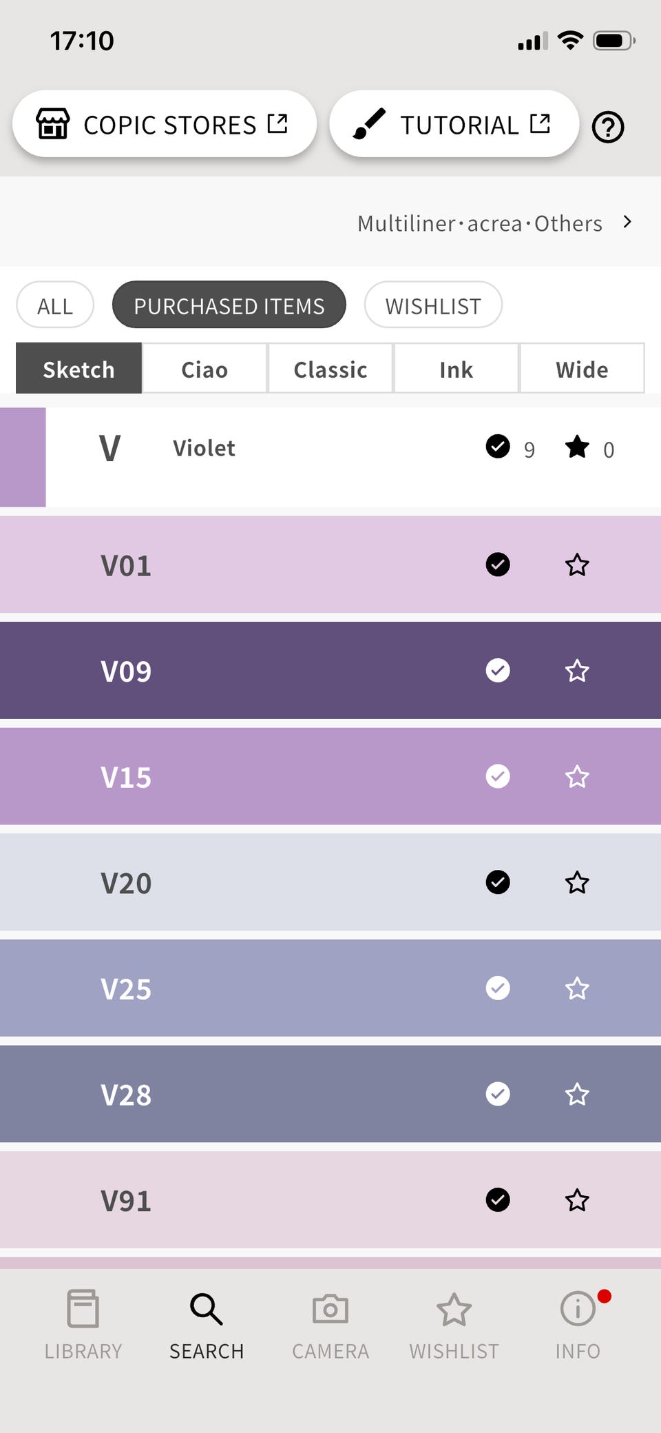The width and height of the screenshot is (661, 1433).
Task: Open the help question mark icon
Action: click(607, 128)
